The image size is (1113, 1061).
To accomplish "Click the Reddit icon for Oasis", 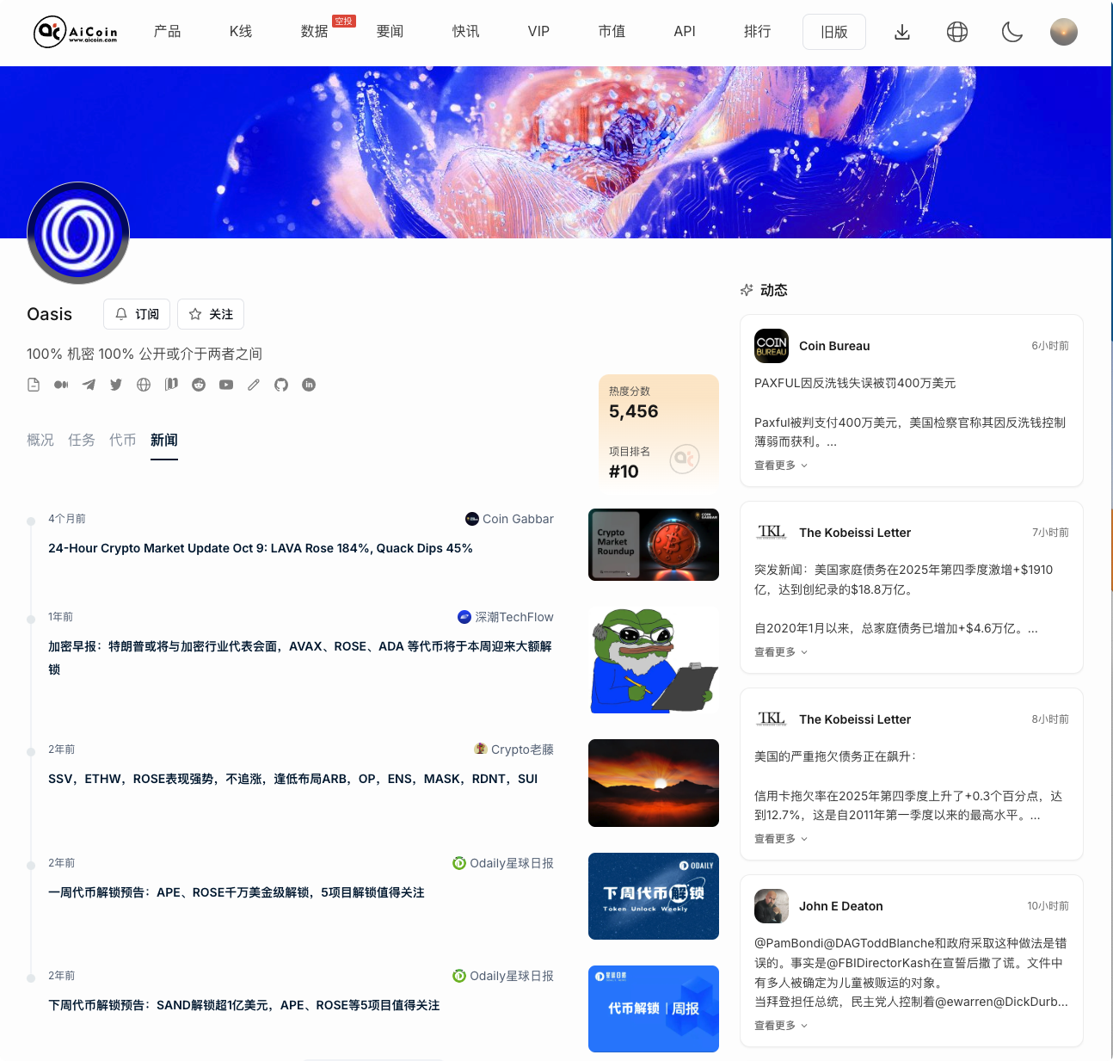I will click(199, 385).
